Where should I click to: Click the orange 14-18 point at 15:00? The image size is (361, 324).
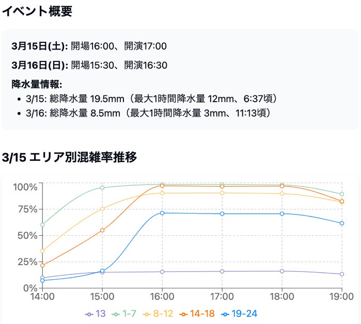point(102,230)
